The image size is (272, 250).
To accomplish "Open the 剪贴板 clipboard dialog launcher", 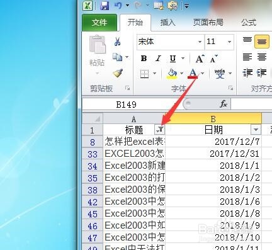I will [x=127, y=88].
